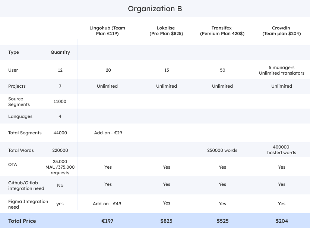Screen dimensions: 310x228
Task: Click the 'Total Segments' row label
Action: coord(25,133)
